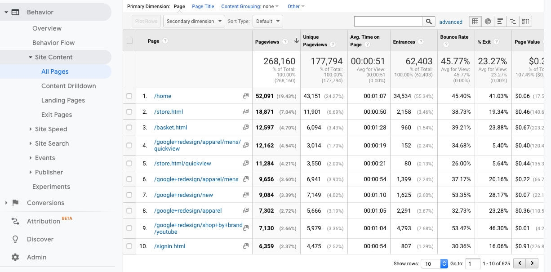Switch to the comparison view
This screenshot has height=272, width=551.
coord(513,21)
